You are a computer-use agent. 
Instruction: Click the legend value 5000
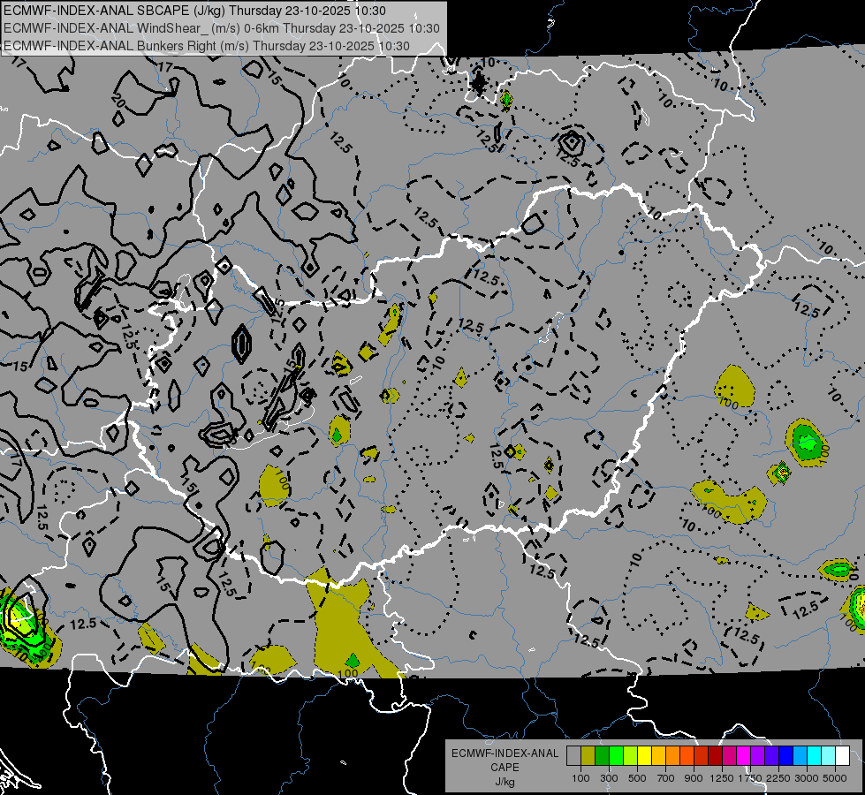click(x=835, y=778)
